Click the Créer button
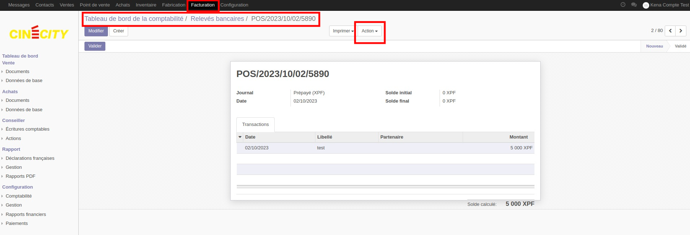This screenshot has height=235, width=690. 118,31
